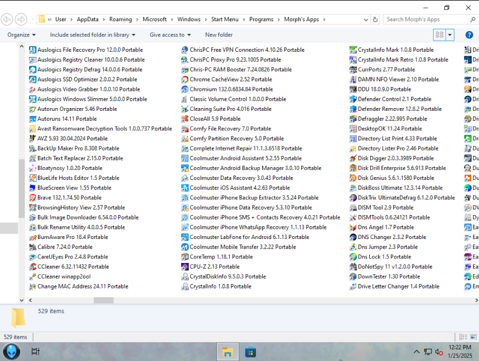Viewport: 479px width, 361px height.
Task: Click the CurrPorts 2.77 Portable icon
Action: point(353,70)
